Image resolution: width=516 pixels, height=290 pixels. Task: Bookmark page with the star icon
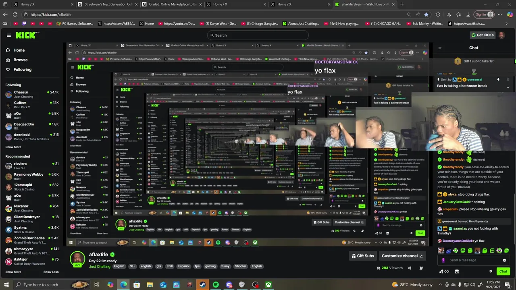point(426,14)
